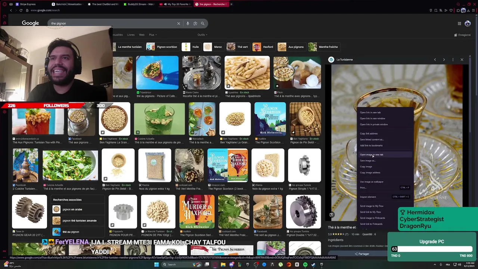The width and height of the screenshot is (478, 269).
Task: Open the Toner.tn PIGNON GEAR thumbnail
Action: [30, 212]
